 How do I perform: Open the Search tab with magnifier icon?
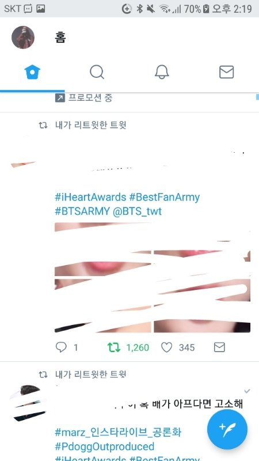click(x=97, y=72)
